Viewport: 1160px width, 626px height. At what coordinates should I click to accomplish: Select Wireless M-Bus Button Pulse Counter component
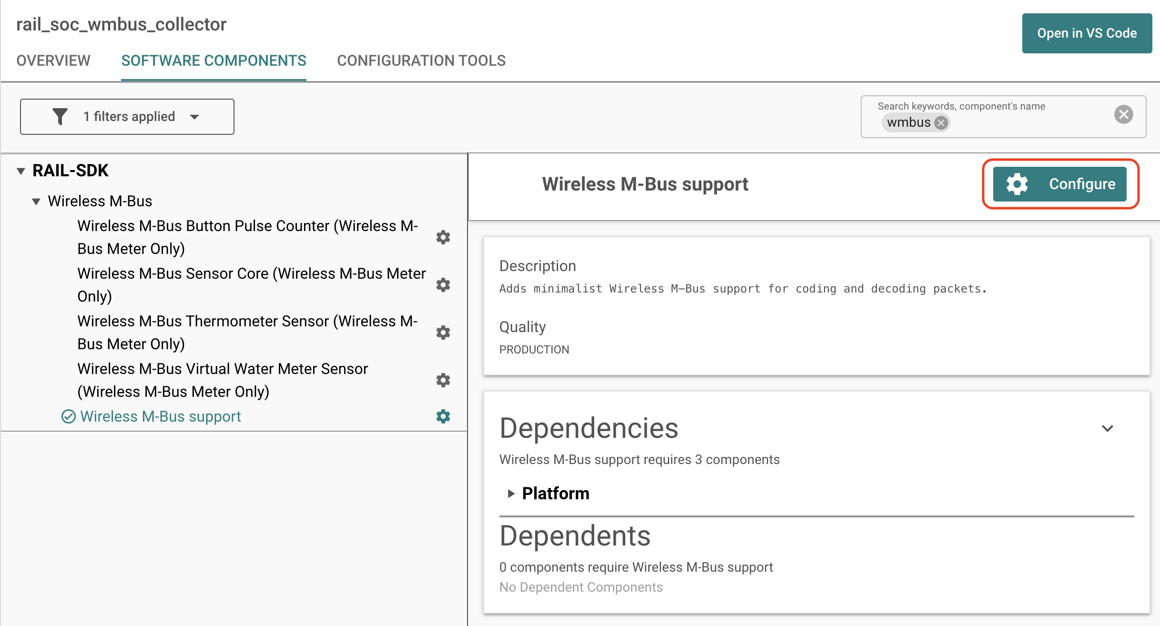click(248, 237)
